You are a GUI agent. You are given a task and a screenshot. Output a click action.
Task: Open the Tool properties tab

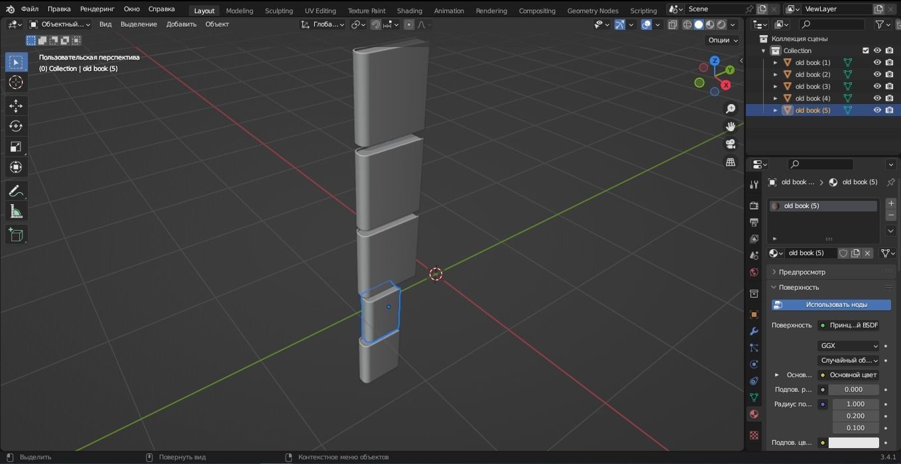pos(754,185)
